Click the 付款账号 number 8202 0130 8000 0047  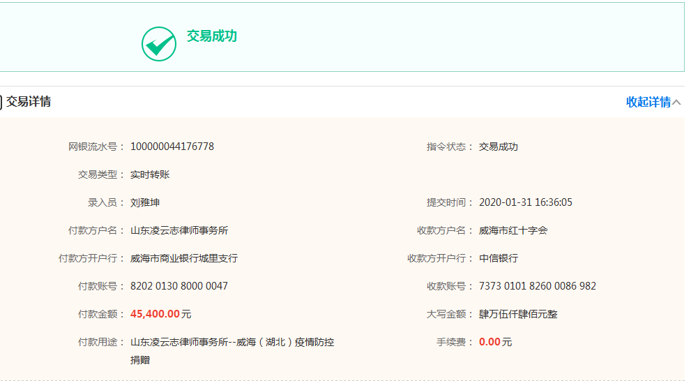point(179,286)
